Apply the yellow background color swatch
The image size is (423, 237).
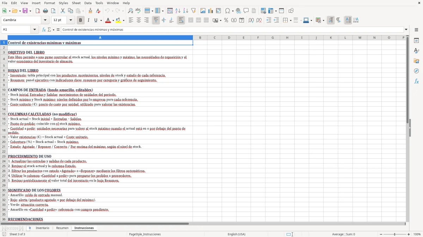click(x=118, y=20)
